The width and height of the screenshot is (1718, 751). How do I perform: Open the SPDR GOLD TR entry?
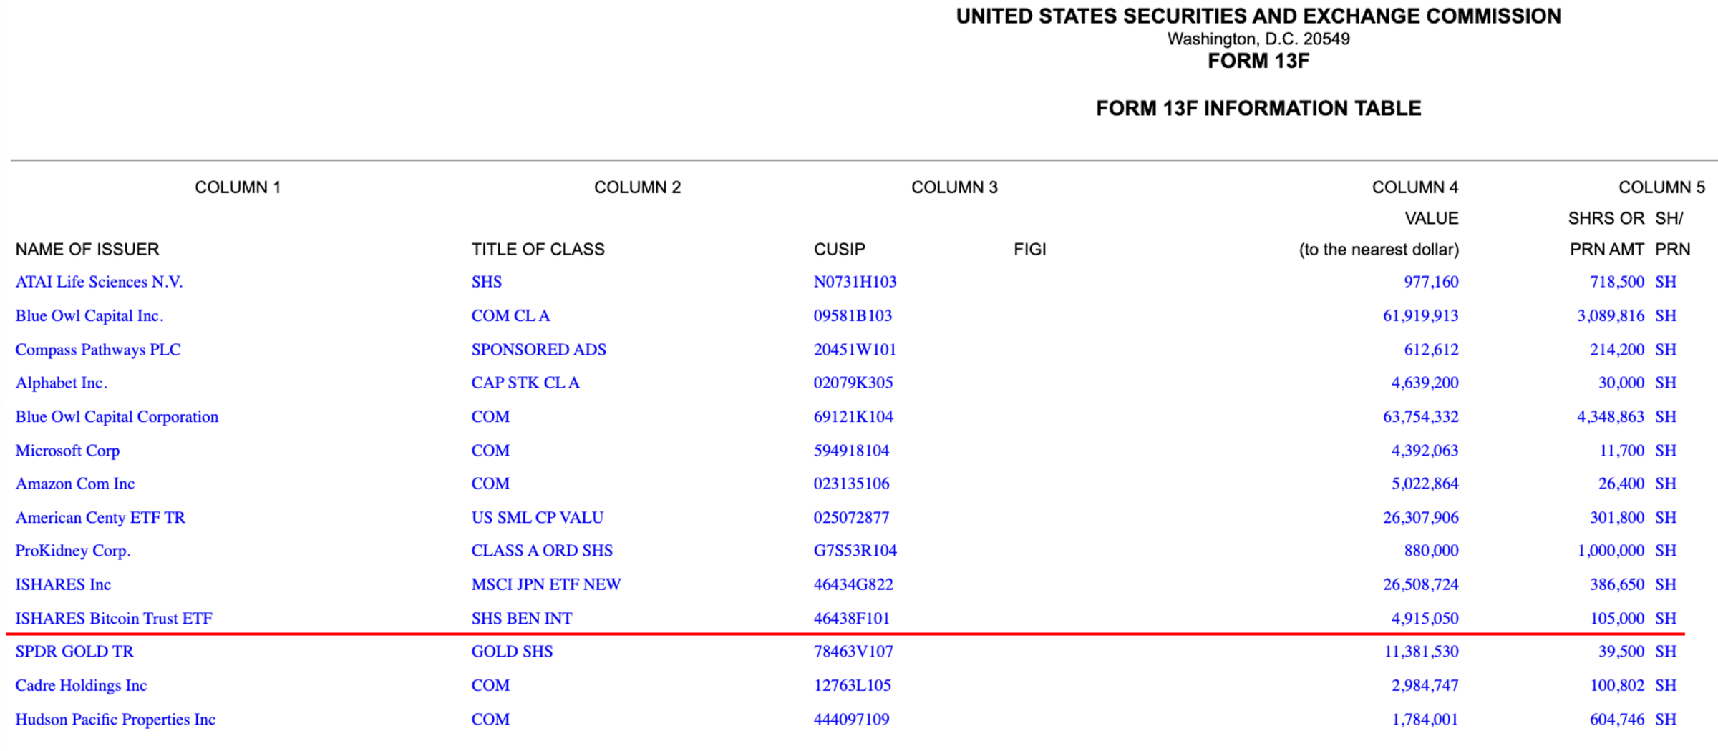click(74, 652)
